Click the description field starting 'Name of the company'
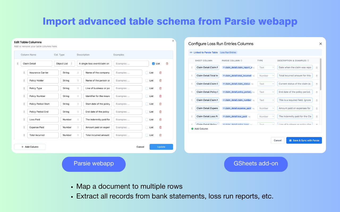This screenshot has width=340, height=212. pos(98,73)
